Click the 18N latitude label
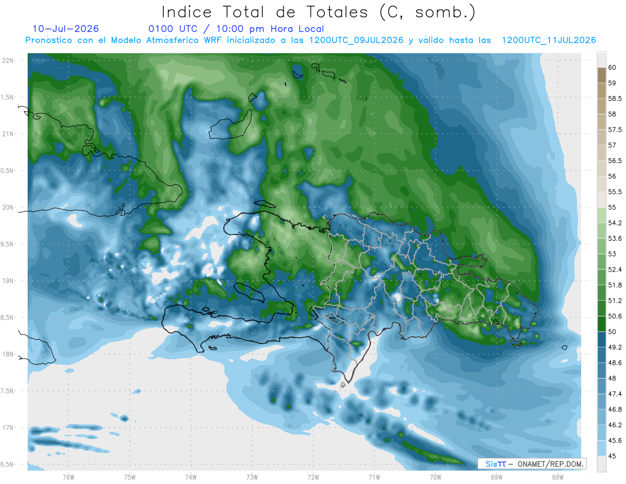626x484 pixels. pyautogui.click(x=9, y=354)
